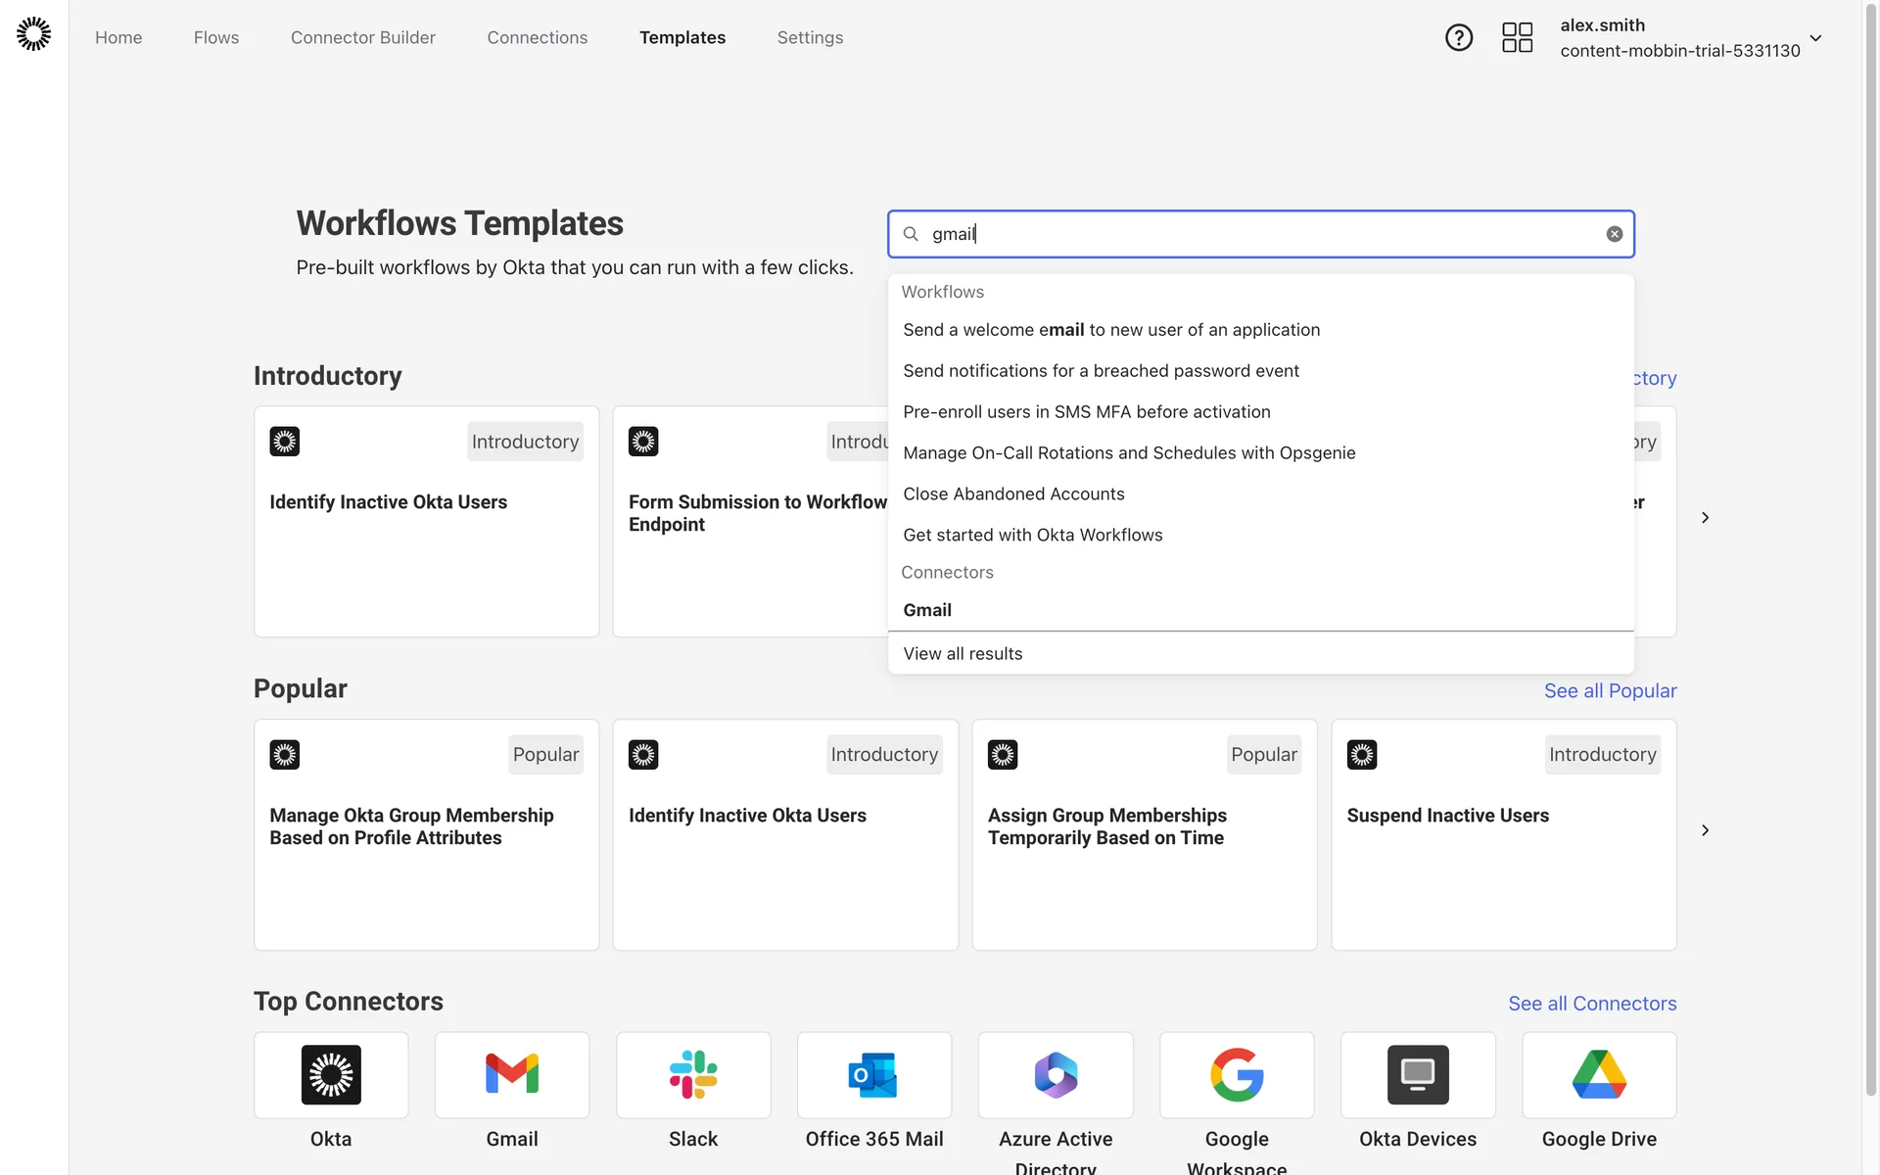Open the Google Drive connector tile
The image size is (1880, 1175).
(1598, 1075)
